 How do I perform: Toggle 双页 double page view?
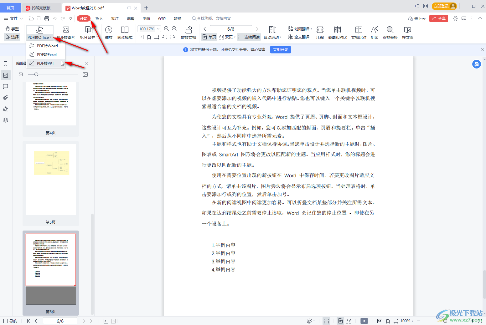(x=227, y=37)
